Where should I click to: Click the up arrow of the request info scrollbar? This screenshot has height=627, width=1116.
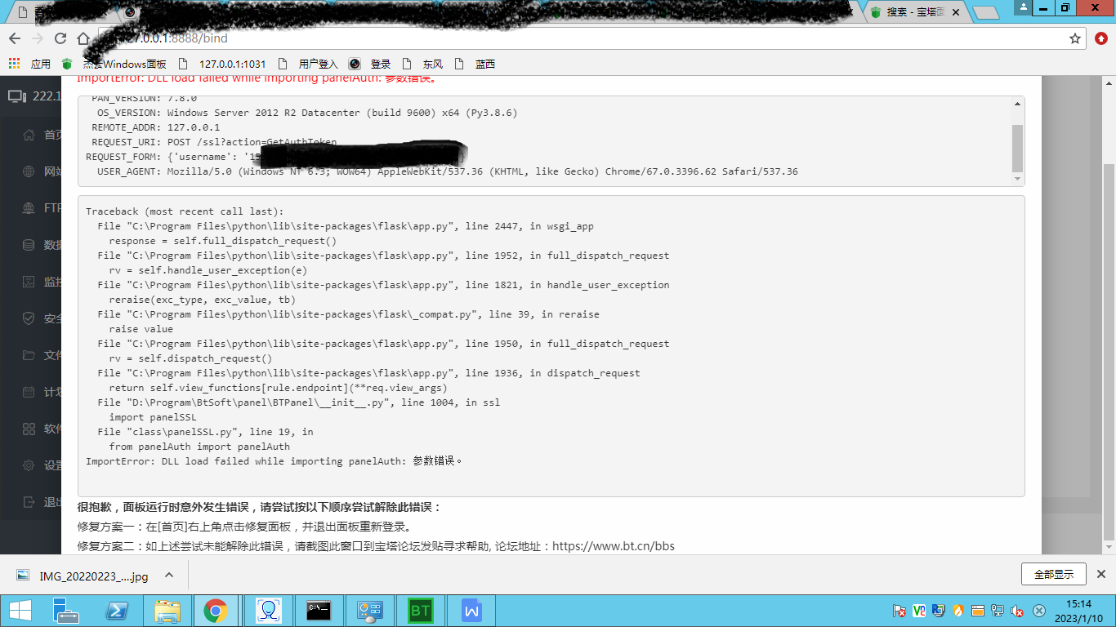(1017, 104)
